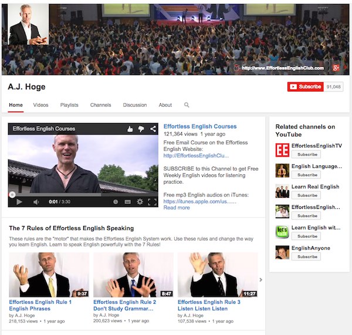Open EnglishAnyone channel name link
This screenshot has height=335, width=352.
pyautogui.click(x=311, y=248)
